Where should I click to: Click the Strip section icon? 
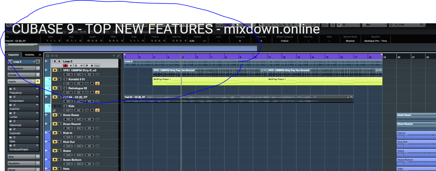[38, 157]
